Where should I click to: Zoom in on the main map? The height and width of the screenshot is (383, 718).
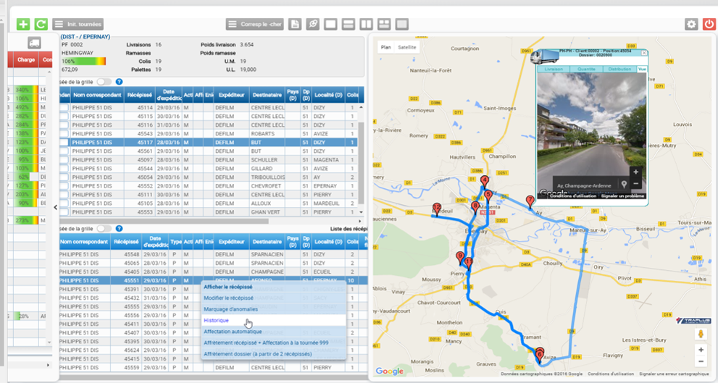(x=701, y=350)
